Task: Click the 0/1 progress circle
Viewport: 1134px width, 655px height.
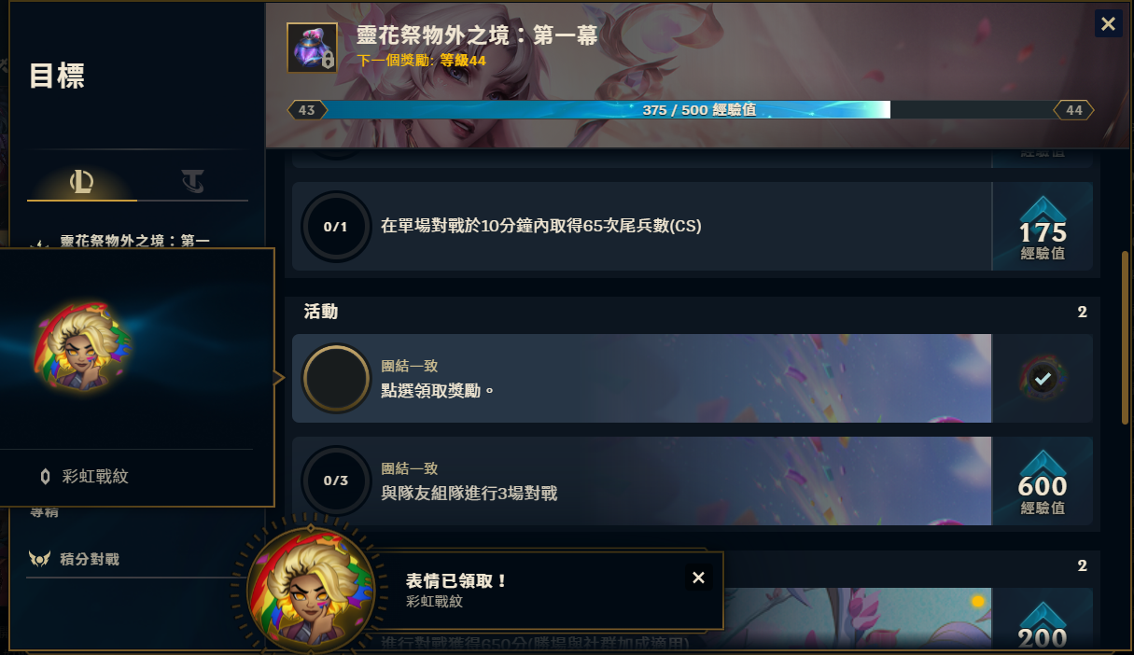Action: point(336,226)
